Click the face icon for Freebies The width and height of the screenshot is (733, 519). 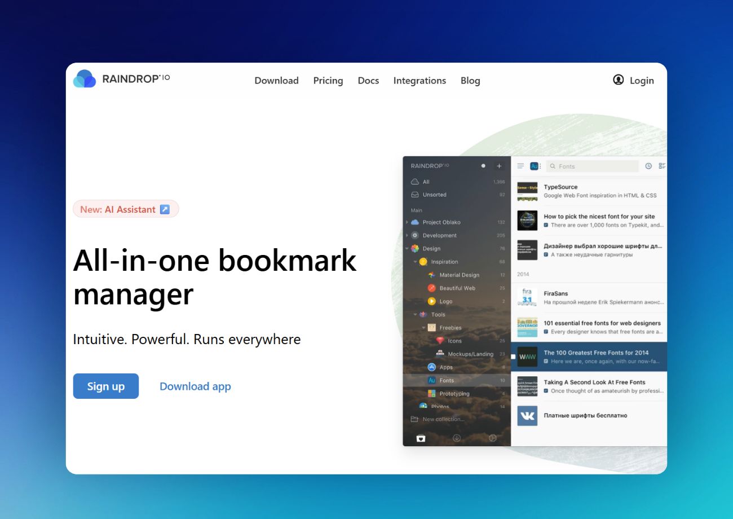(432, 328)
